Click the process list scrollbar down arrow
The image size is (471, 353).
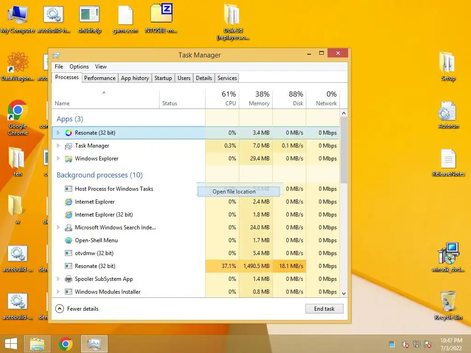pos(344,294)
